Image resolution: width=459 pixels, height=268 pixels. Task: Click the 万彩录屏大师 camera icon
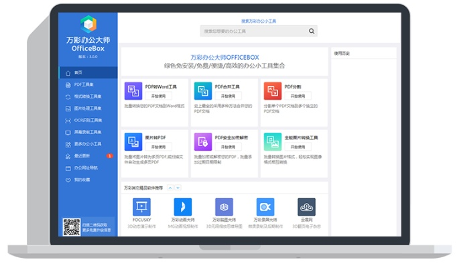tap(265, 206)
